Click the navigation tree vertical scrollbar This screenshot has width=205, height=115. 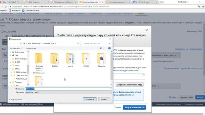click(28, 69)
